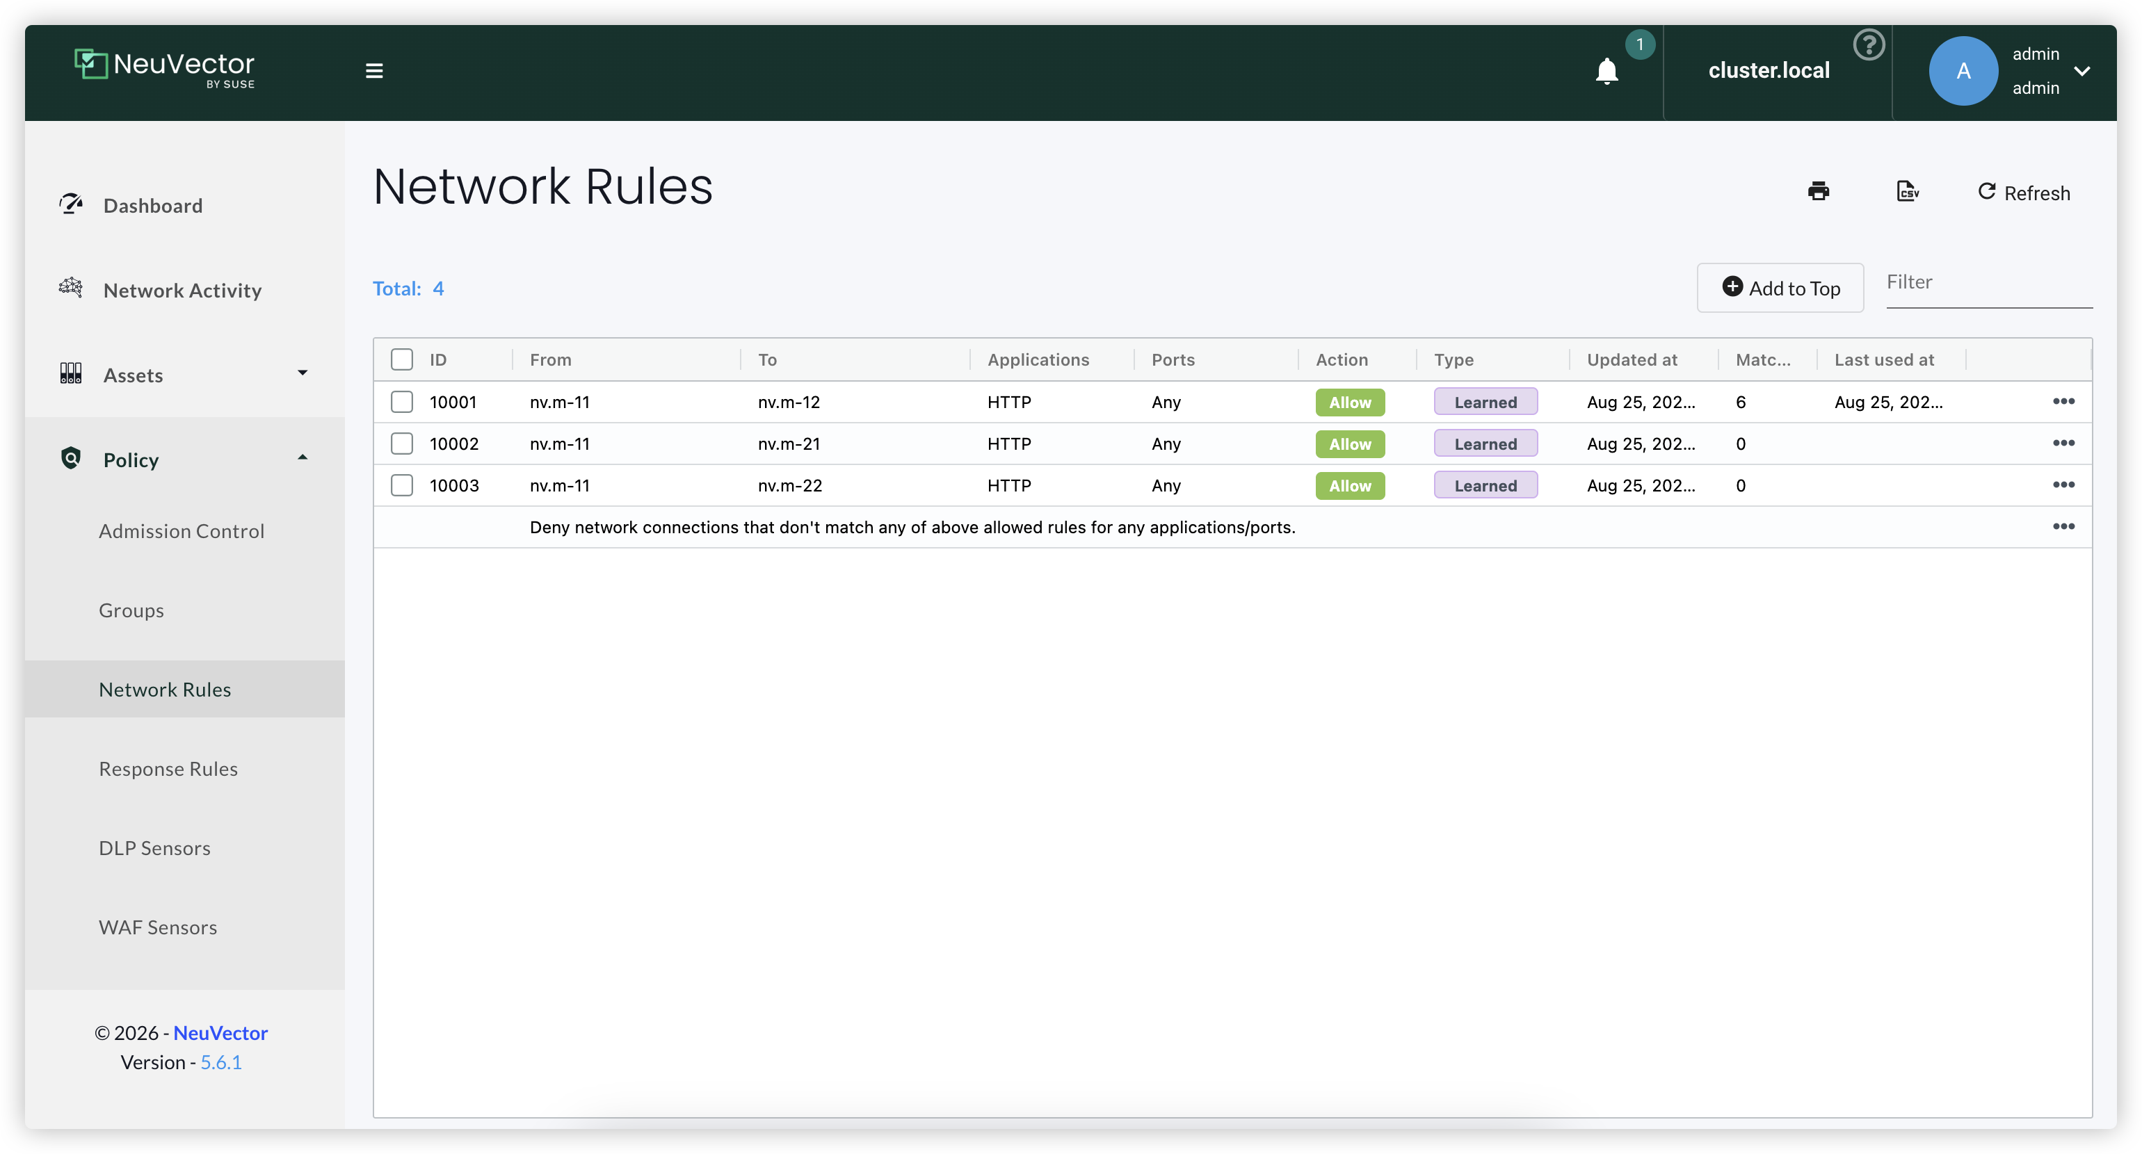This screenshot has width=2142, height=1154.
Task: Click the Learned badge for rule 10003
Action: pyautogui.click(x=1485, y=485)
